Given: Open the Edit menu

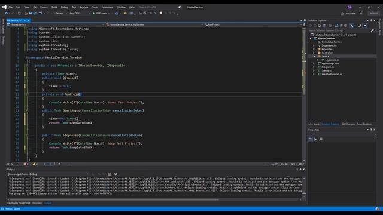Looking at the screenshot, I should [19, 7].
